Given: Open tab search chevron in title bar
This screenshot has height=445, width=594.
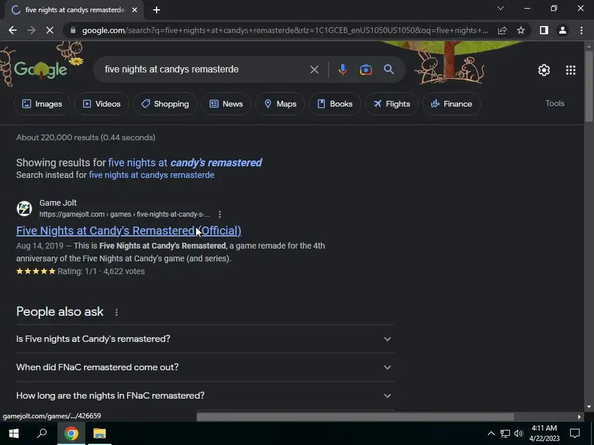Looking at the screenshot, I should pos(501,8).
